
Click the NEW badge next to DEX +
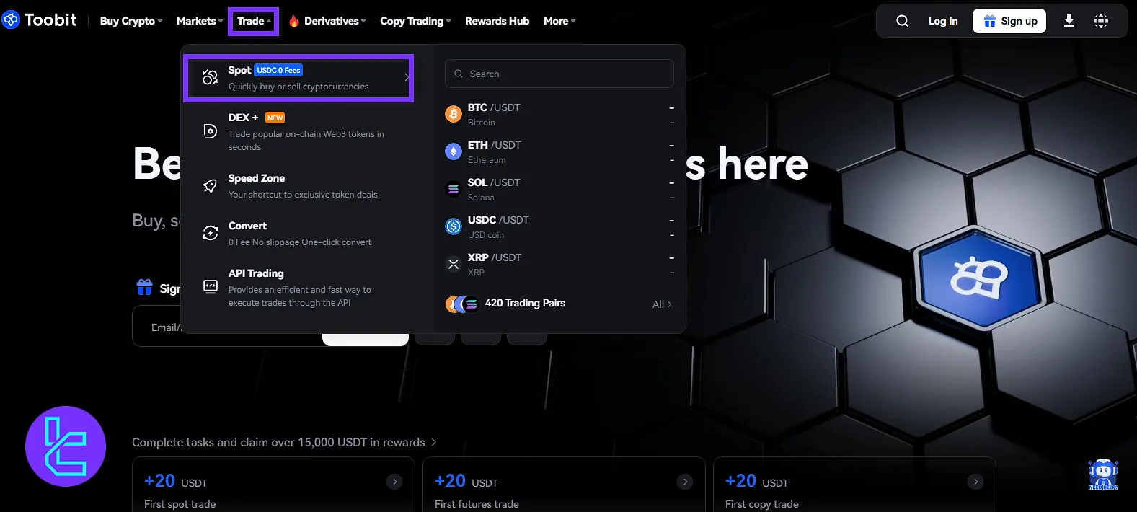tap(275, 118)
